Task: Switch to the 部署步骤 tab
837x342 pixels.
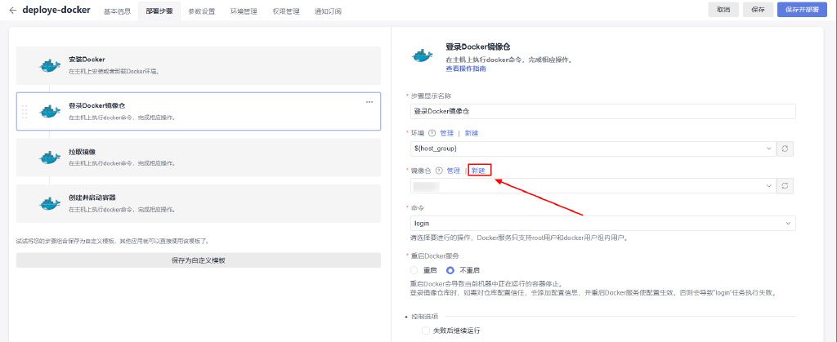Action: point(159,11)
